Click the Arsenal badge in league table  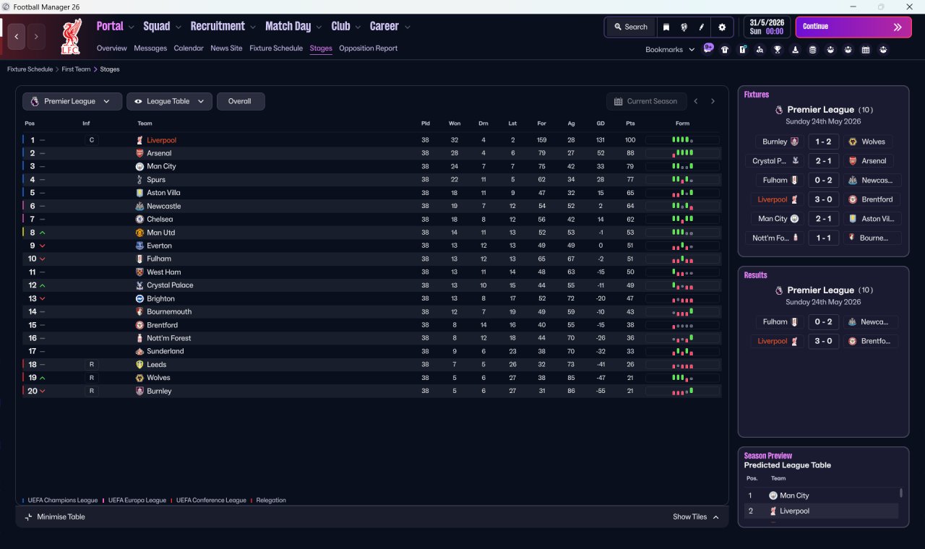click(139, 153)
